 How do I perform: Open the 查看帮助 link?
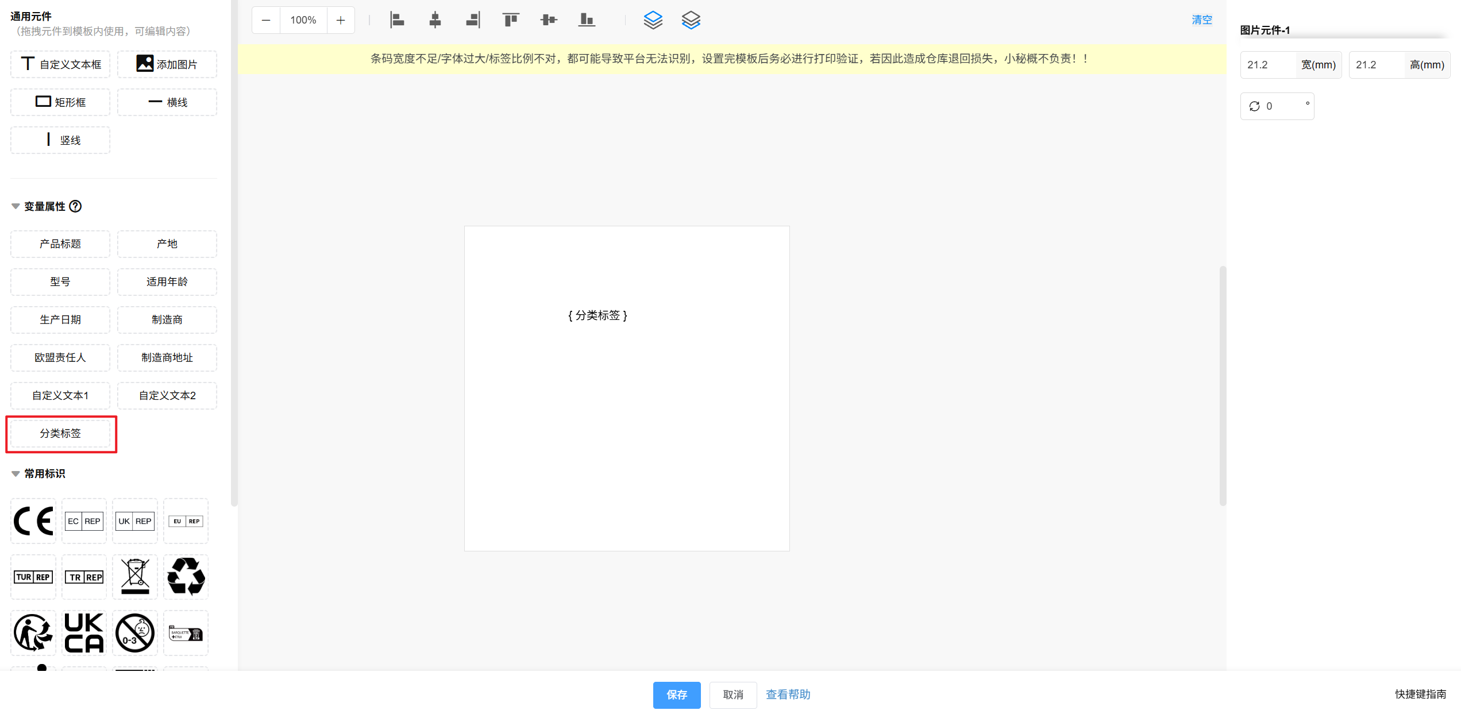click(788, 694)
